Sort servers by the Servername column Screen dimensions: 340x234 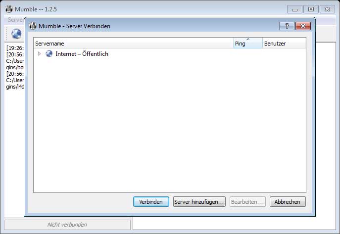point(134,44)
